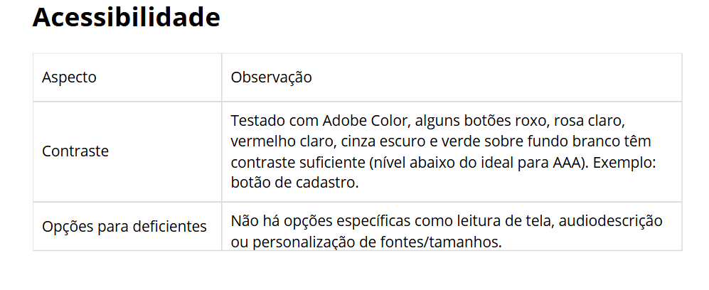Click the Acessibilidade heading
The width and height of the screenshot is (709, 290).
(x=126, y=17)
